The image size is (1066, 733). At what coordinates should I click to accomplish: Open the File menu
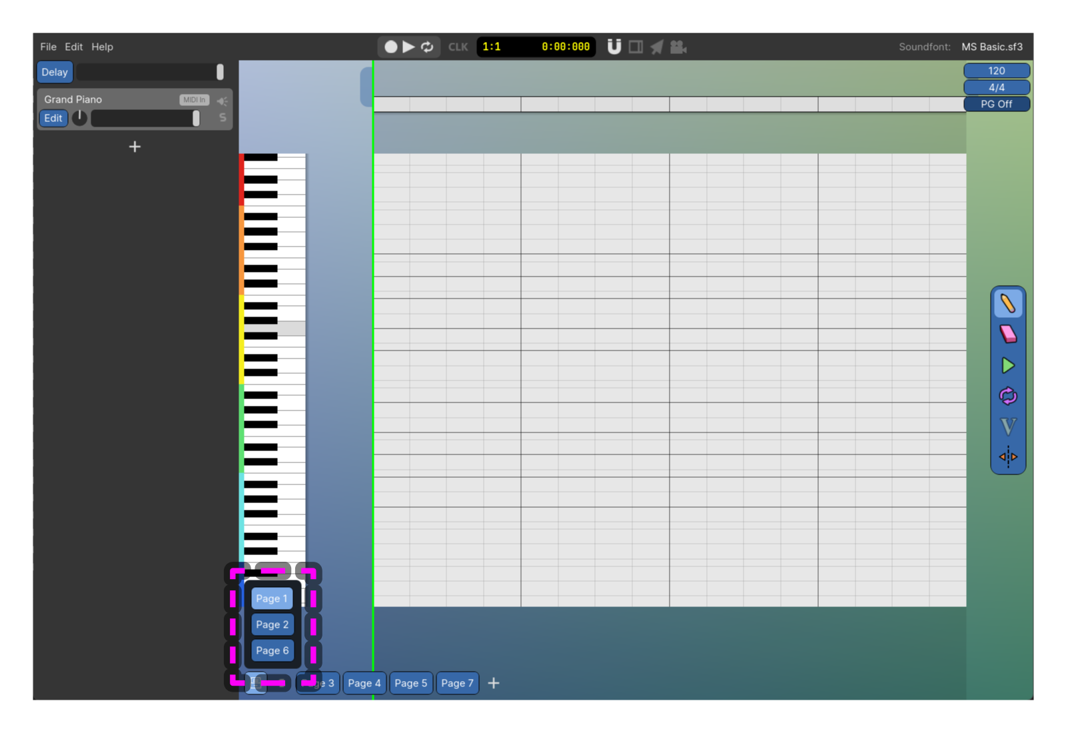coord(48,47)
